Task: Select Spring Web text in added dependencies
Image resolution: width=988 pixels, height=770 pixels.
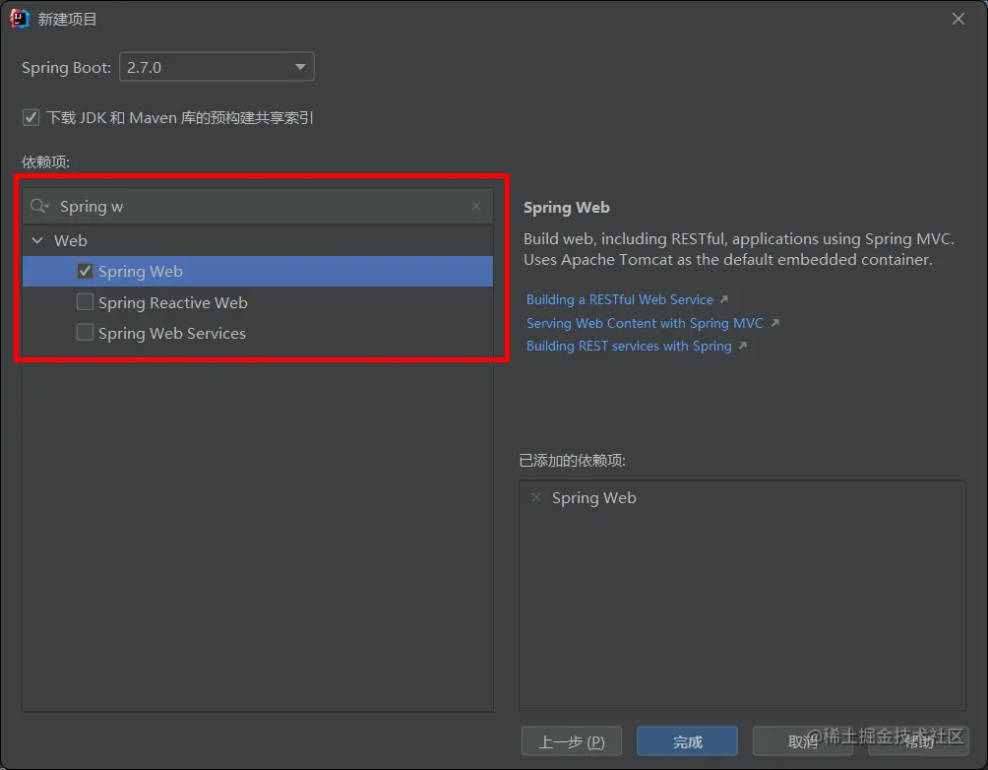Action: point(594,497)
